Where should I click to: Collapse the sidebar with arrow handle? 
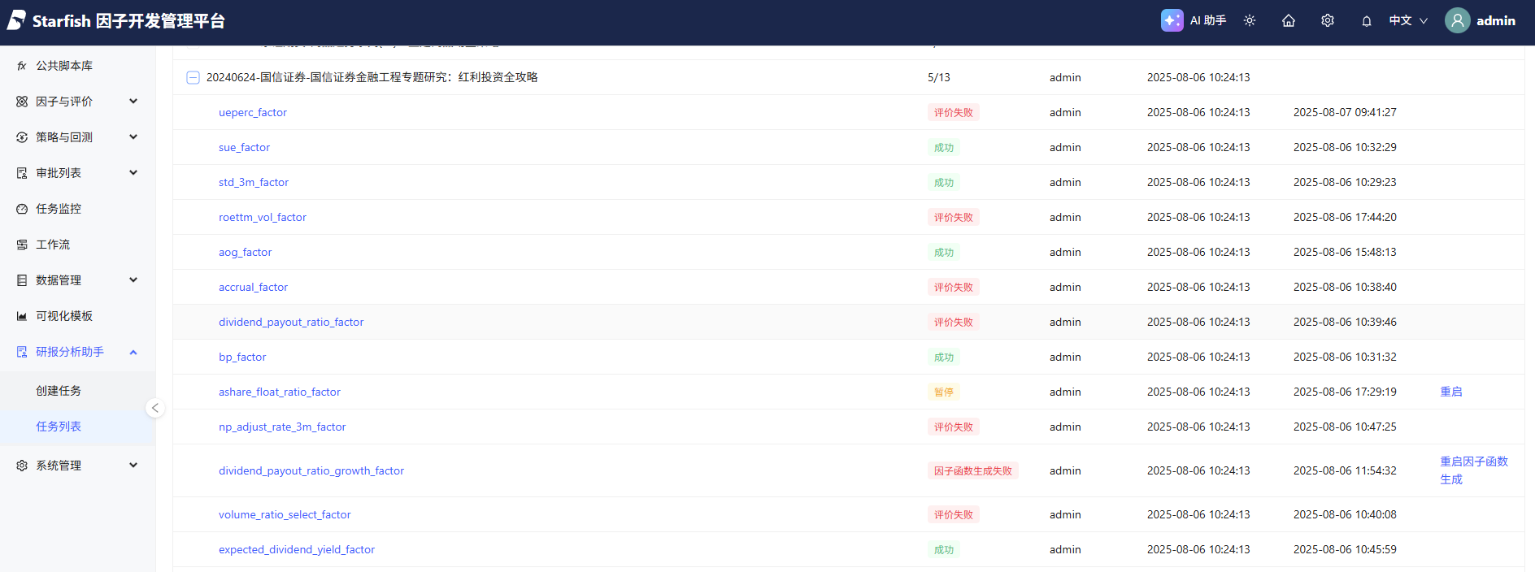pyautogui.click(x=154, y=408)
